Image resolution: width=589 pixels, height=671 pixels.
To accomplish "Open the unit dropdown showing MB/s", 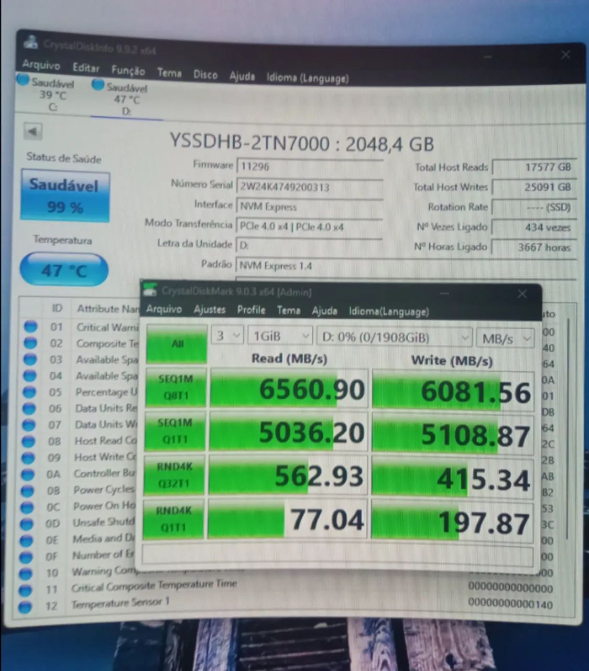I will [x=505, y=339].
